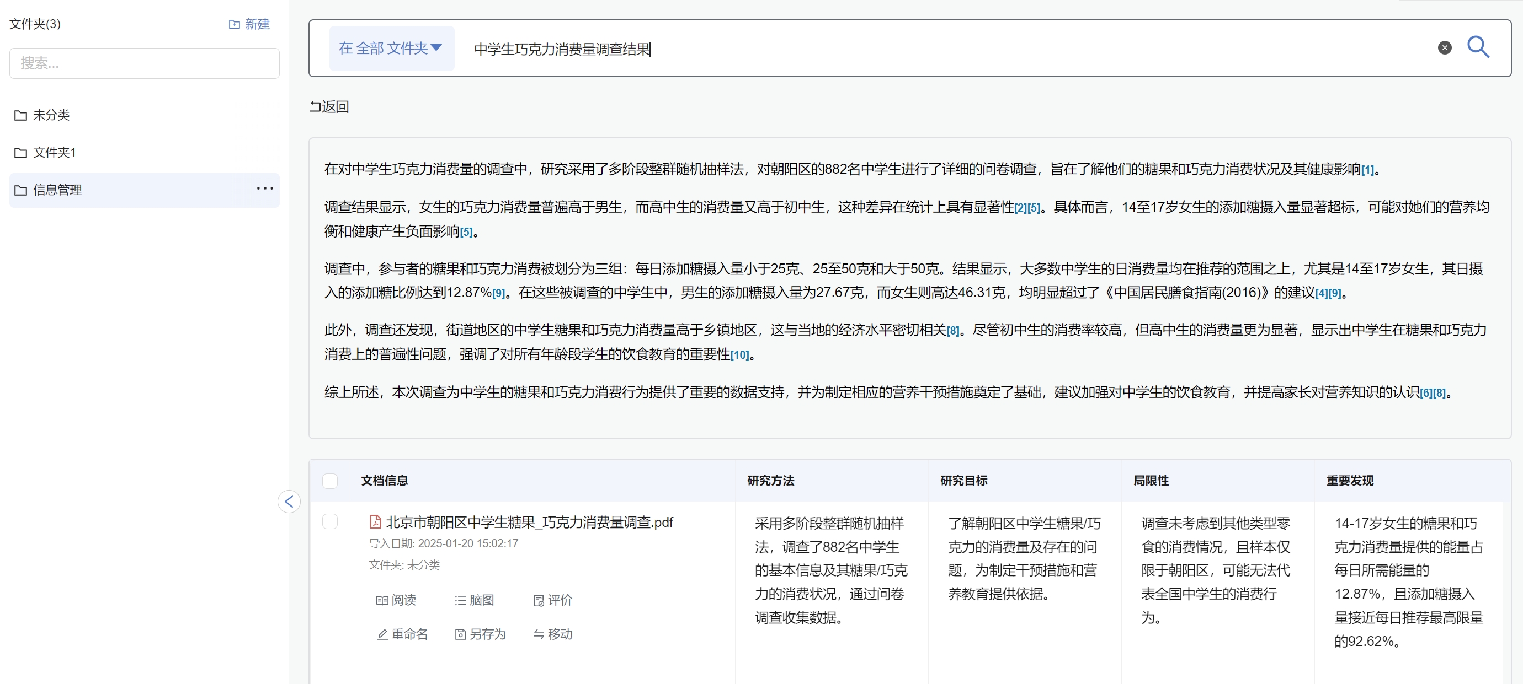Click the 局限性 cell starting 调查未考虑到其他类型零食
1523x684 pixels.
point(1216,570)
